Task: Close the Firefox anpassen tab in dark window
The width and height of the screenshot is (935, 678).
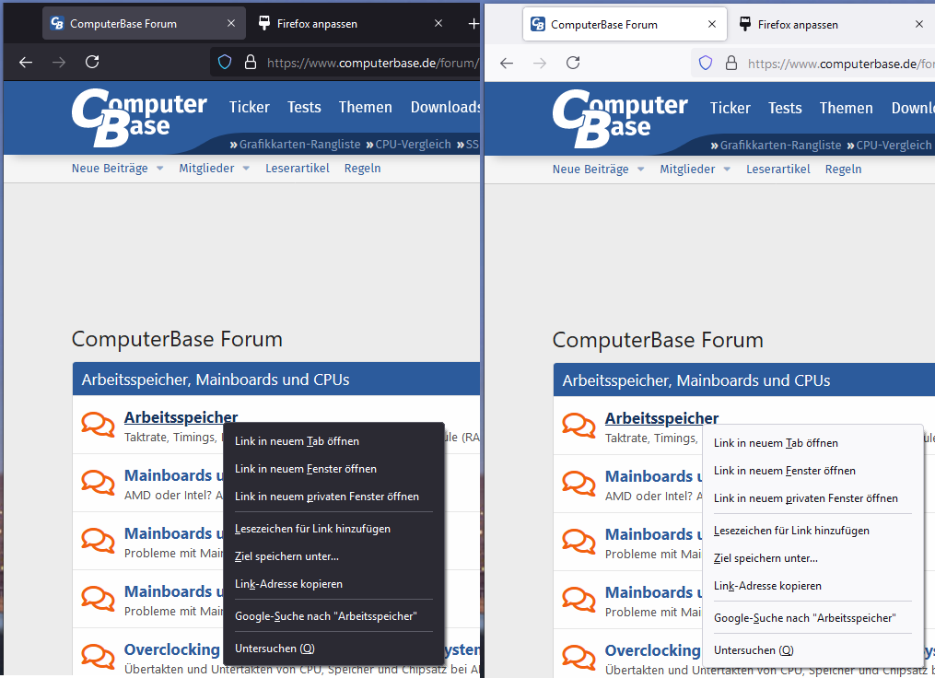Action: pos(438,23)
